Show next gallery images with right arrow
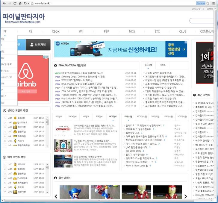The height and width of the screenshot is (203, 218). (186, 196)
